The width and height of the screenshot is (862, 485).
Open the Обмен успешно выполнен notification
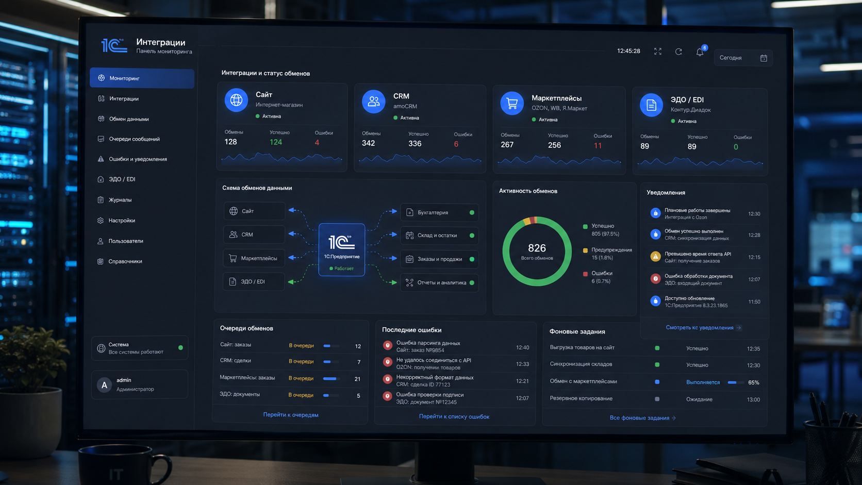coord(705,235)
